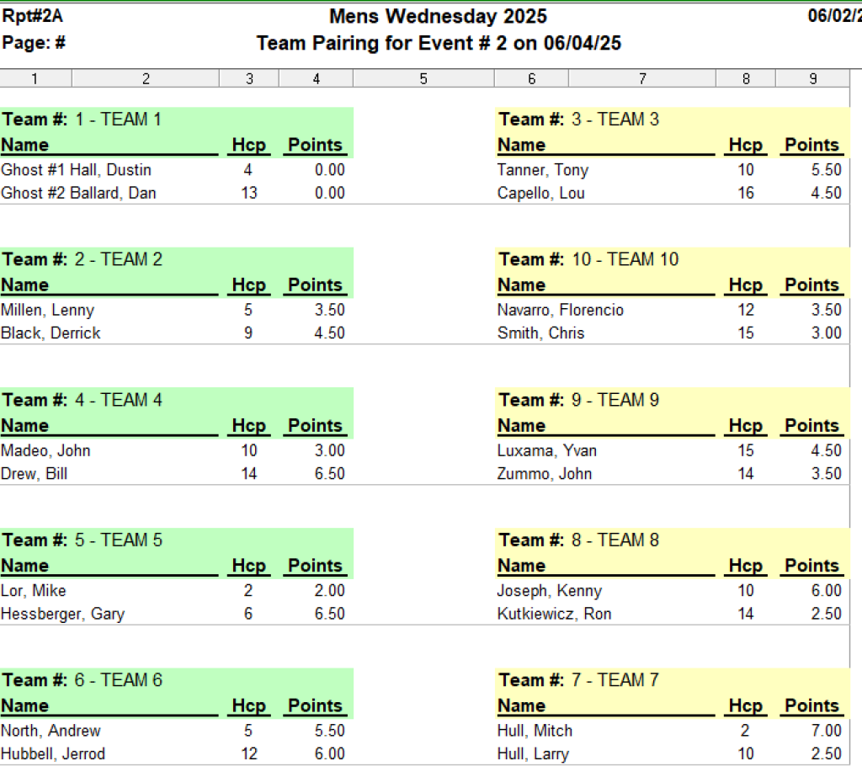Image resolution: width=862 pixels, height=777 pixels.
Task: Click Drew, Bill points value 6.50
Action: coord(330,473)
